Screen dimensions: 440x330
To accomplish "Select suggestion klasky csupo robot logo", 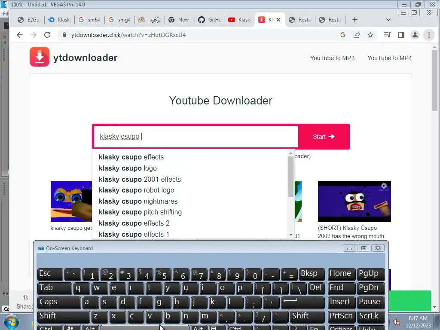I will [x=189, y=190].
